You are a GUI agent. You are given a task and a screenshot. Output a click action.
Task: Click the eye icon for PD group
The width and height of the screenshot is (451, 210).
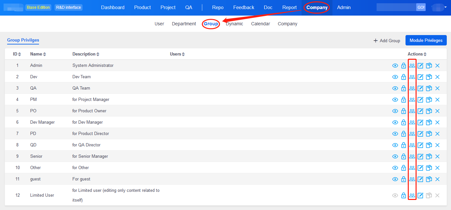395,134
